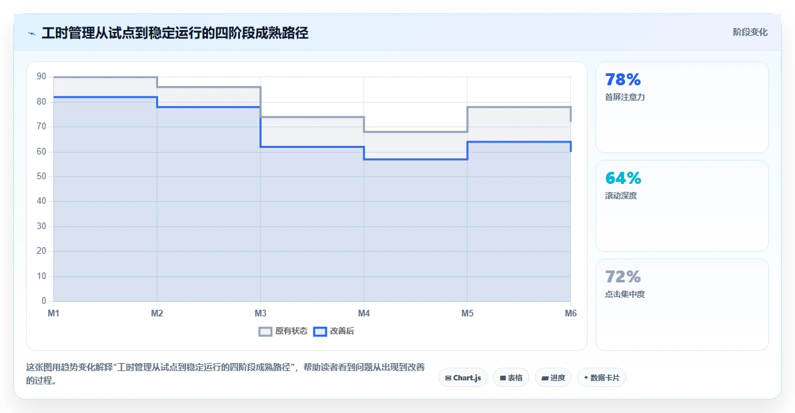Click the M6 axis label
This screenshot has height=413, width=795.
(x=571, y=313)
